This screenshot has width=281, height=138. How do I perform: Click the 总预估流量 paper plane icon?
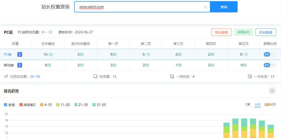click(x=6, y=76)
